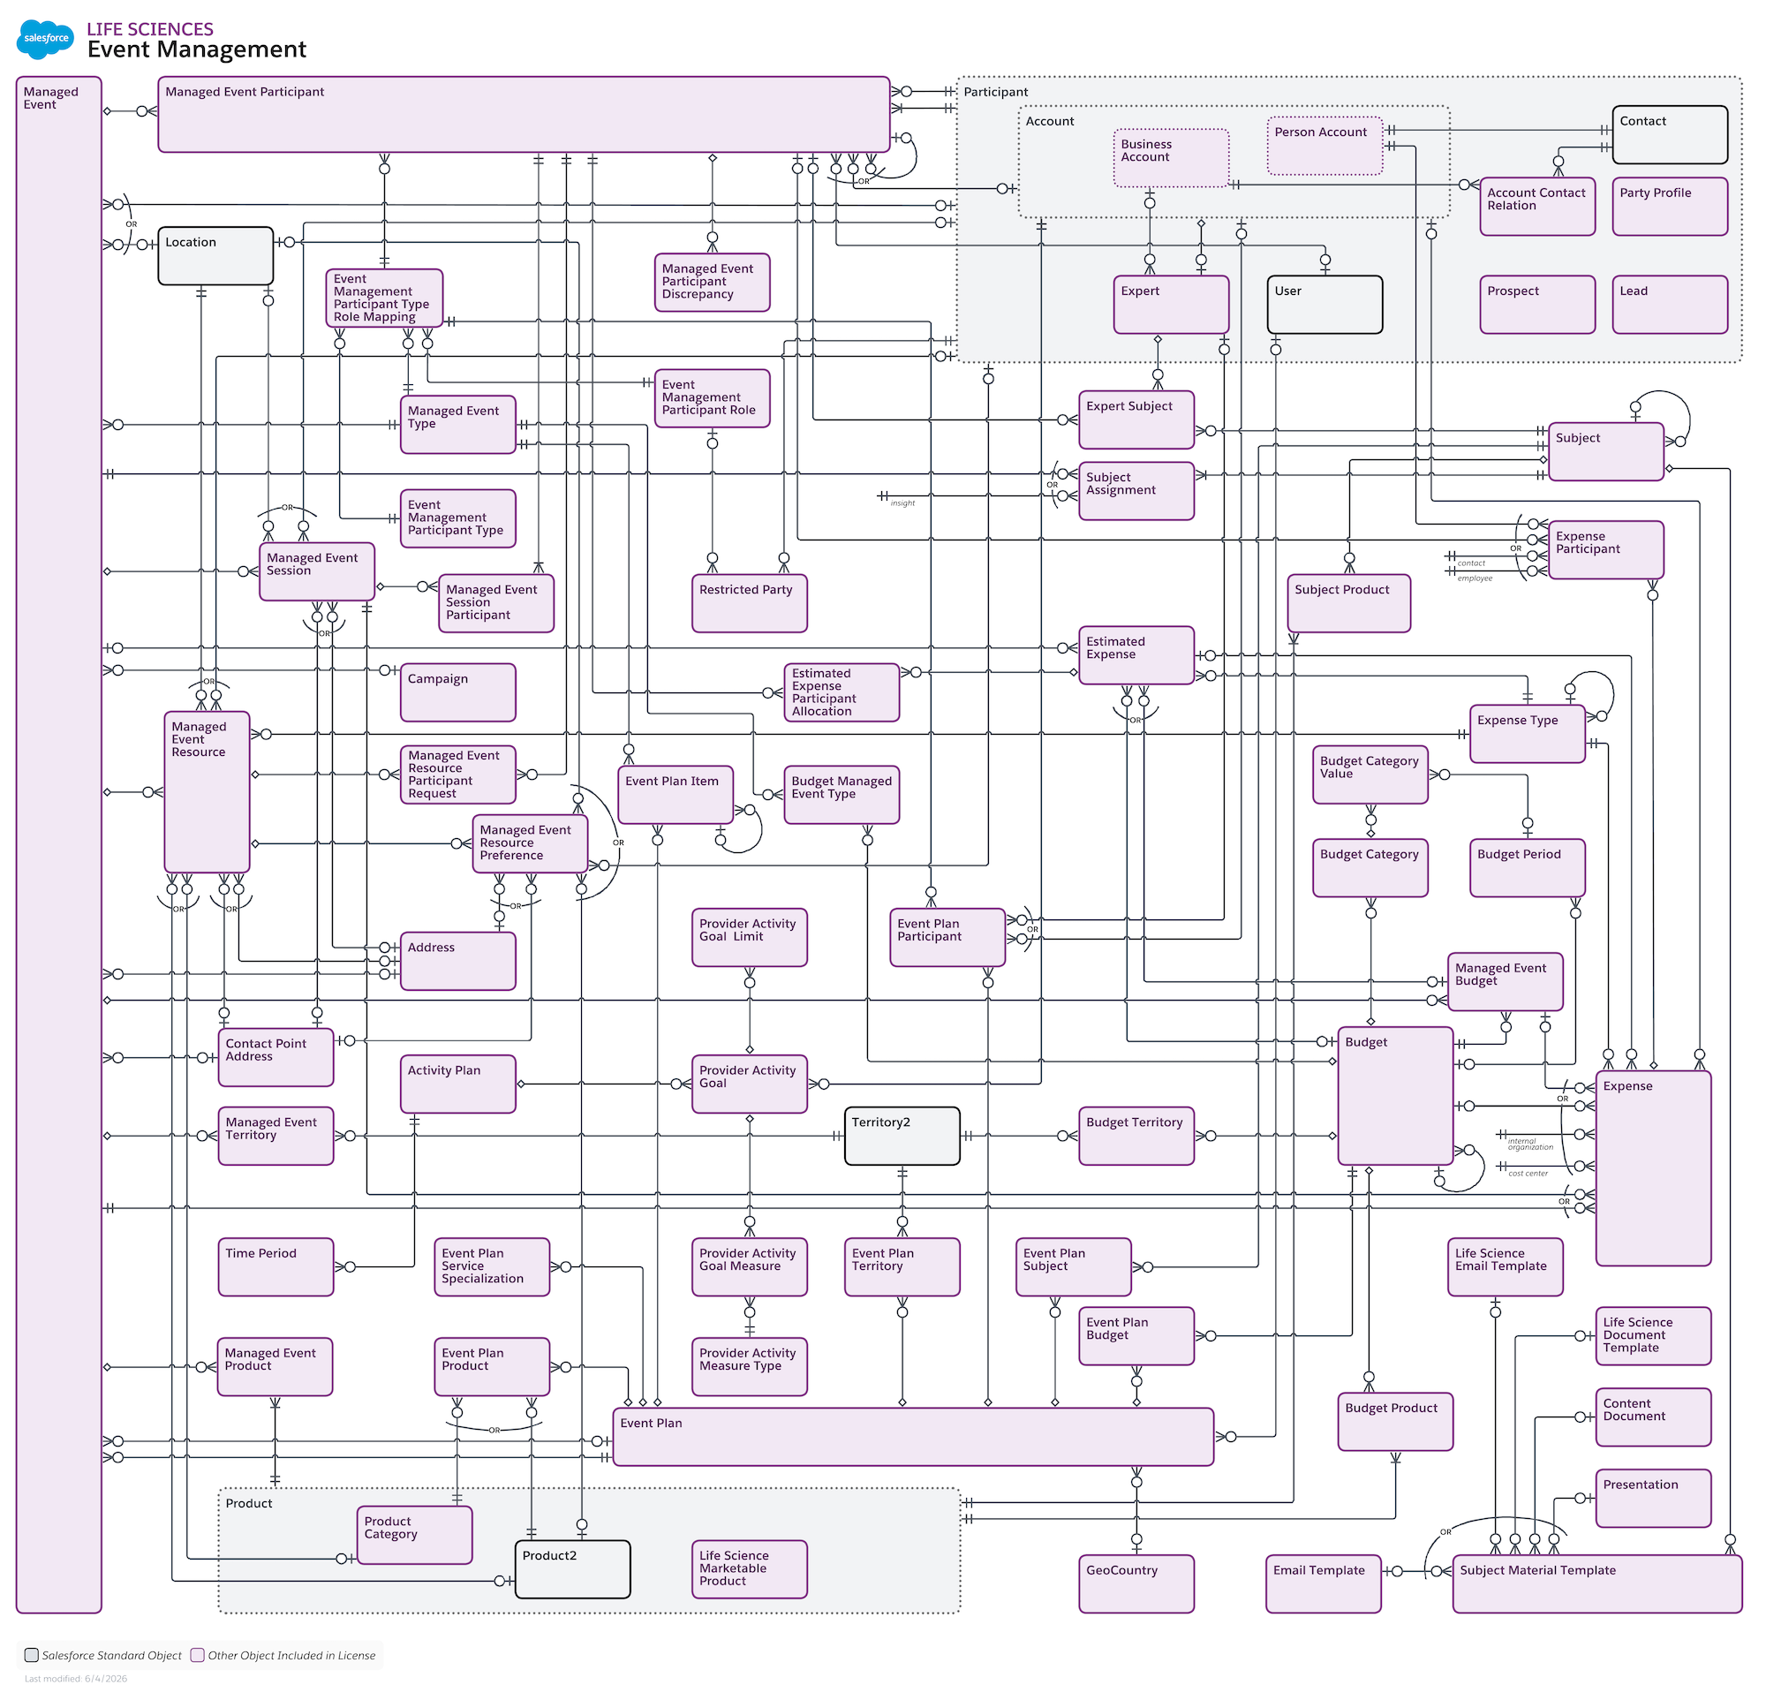The width and height of the screenshot is (1766, 1700).
Task: Click the 'Lead' entity box
Action: [1670, 305]
